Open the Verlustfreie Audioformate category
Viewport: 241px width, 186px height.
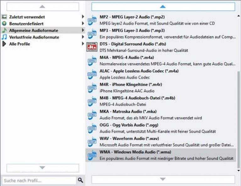(x=34, y=37)
